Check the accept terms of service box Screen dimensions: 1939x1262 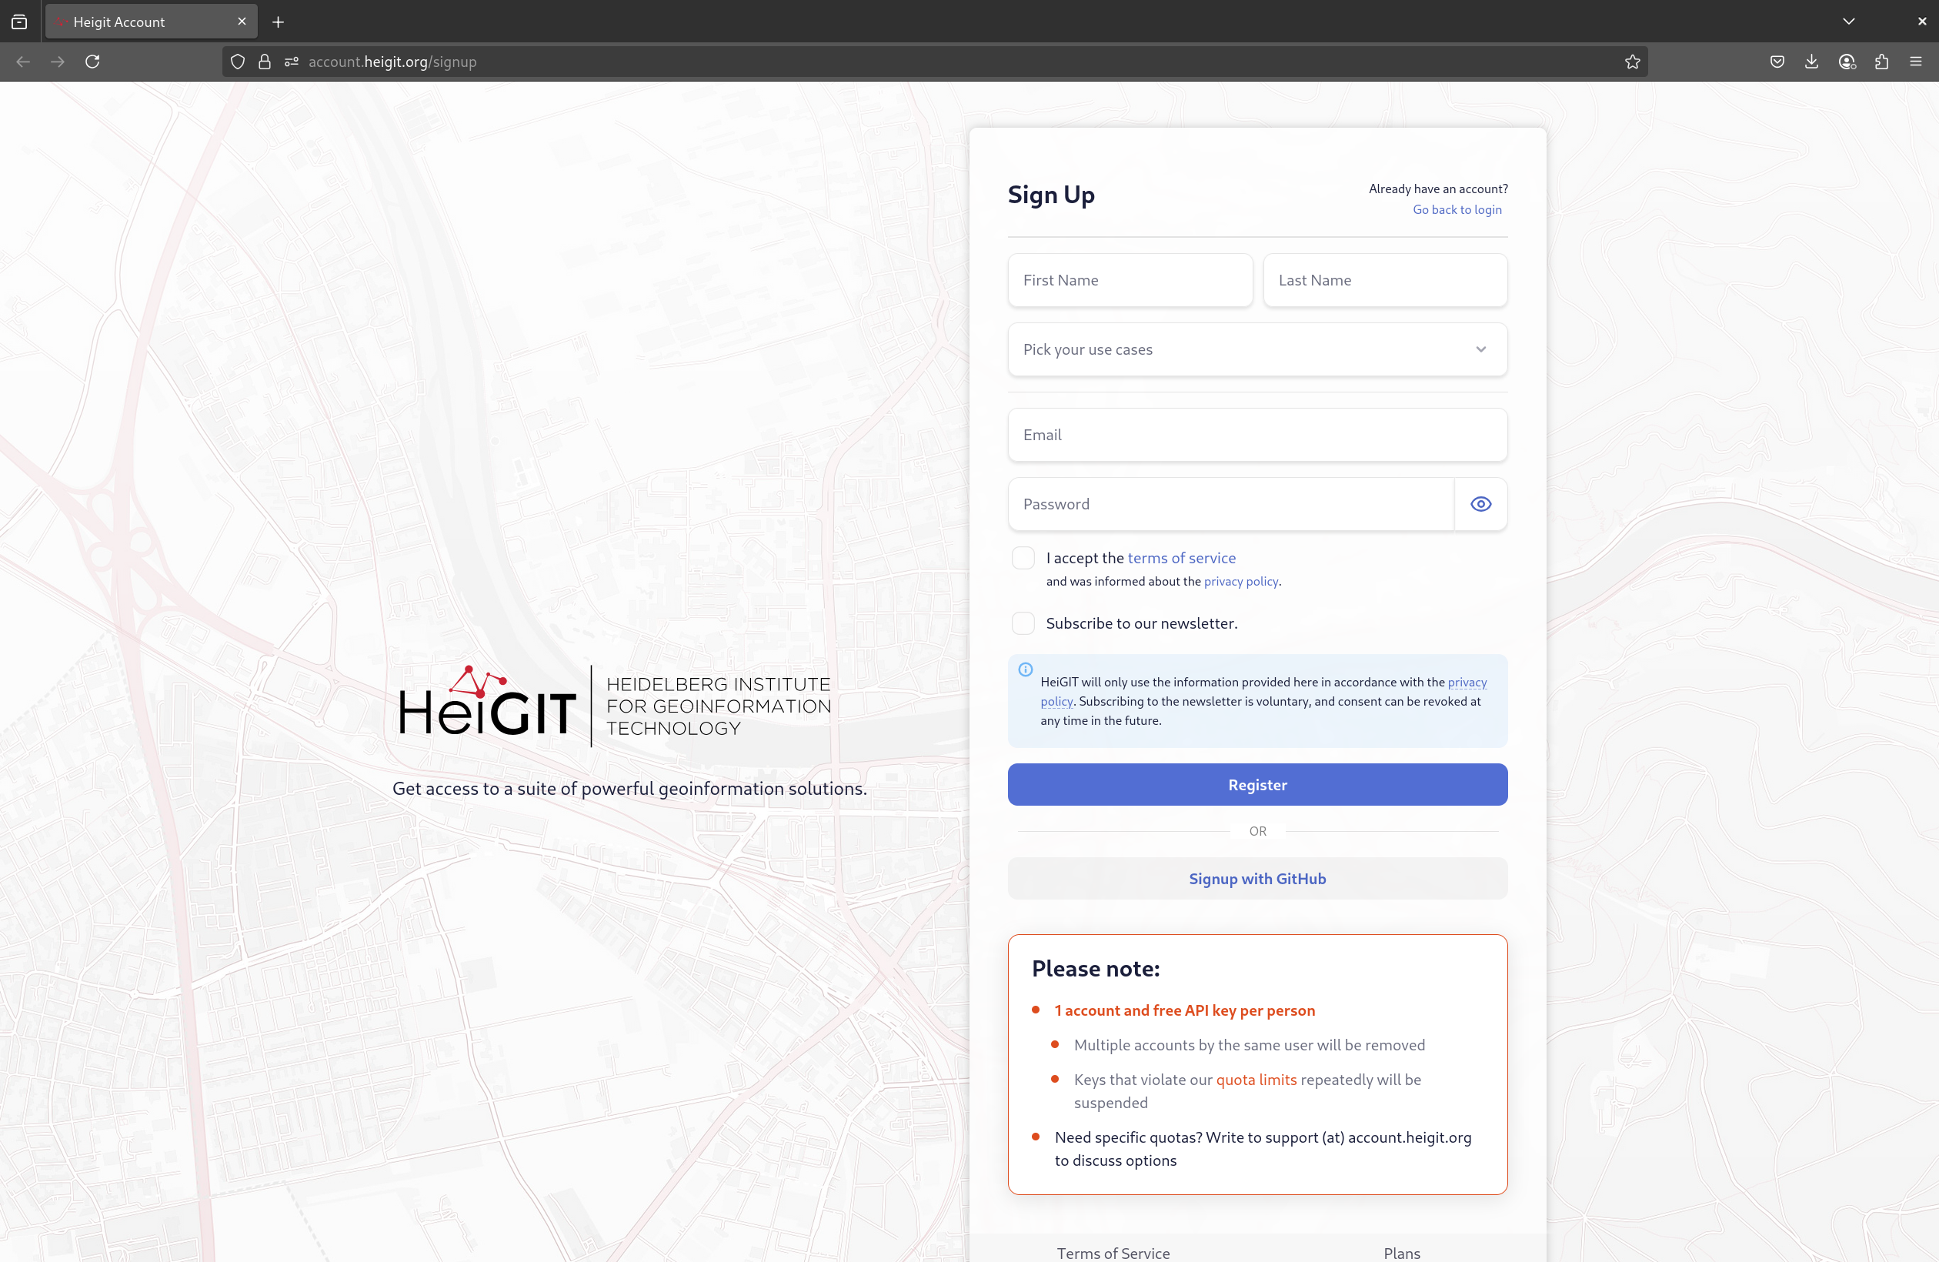coord(1023,558)
